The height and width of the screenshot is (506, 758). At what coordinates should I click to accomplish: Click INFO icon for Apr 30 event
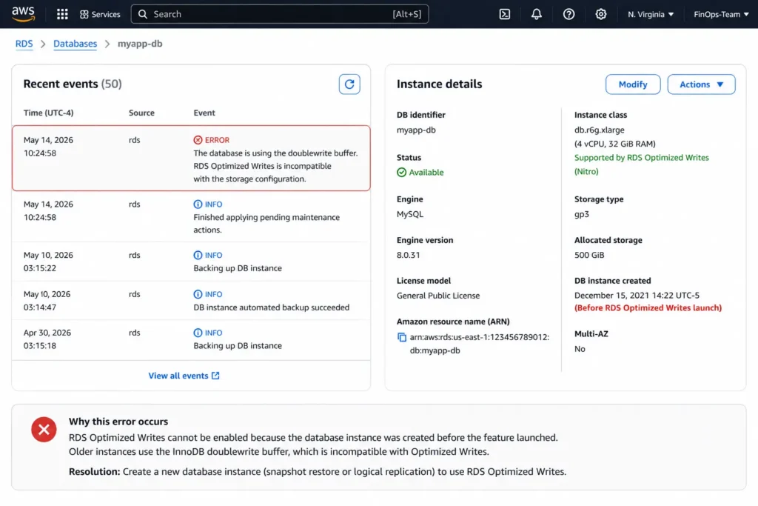[x=198, y=333]
